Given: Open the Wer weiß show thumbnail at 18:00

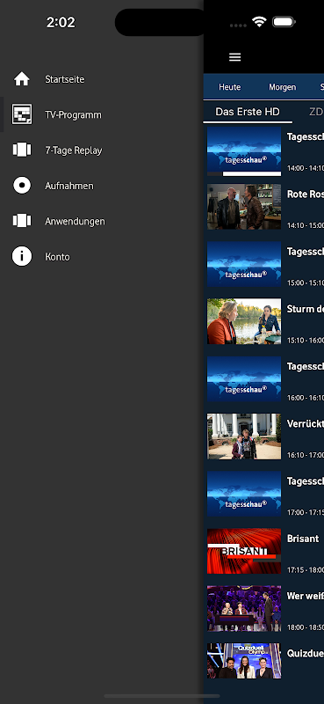Looking at the screenshot, I should [x=244, y=608].
